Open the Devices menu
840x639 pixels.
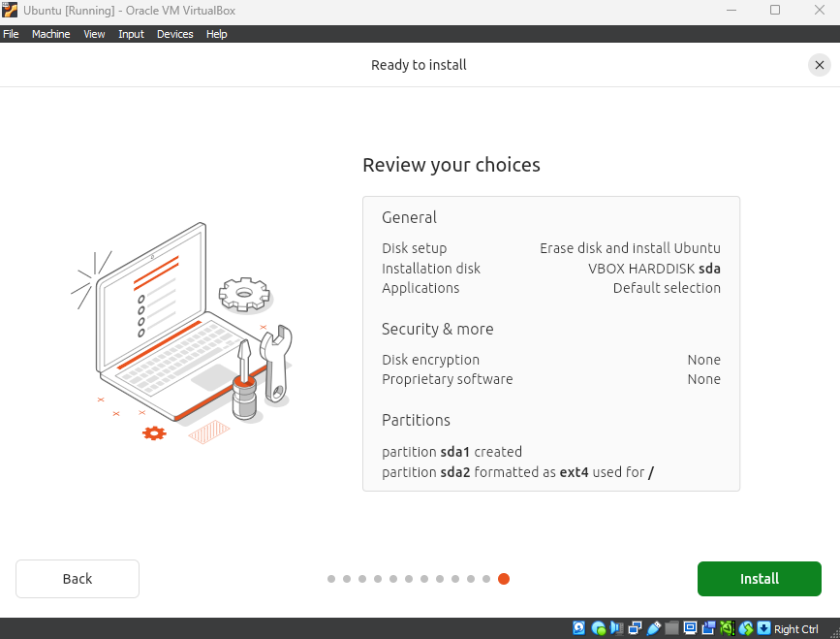(x=174, y=34)
